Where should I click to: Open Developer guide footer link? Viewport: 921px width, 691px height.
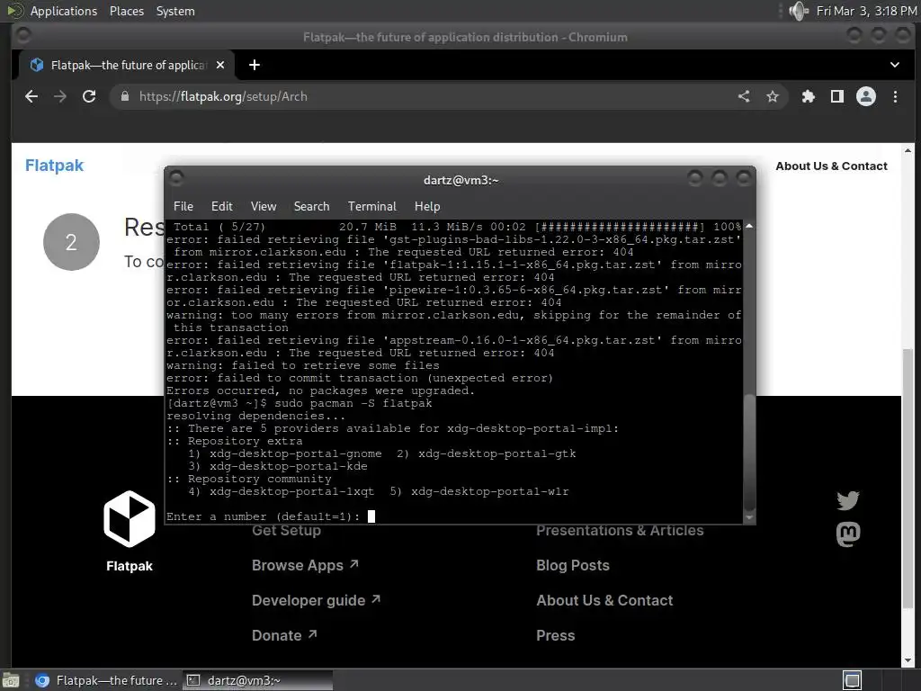(x=316, y=600)
